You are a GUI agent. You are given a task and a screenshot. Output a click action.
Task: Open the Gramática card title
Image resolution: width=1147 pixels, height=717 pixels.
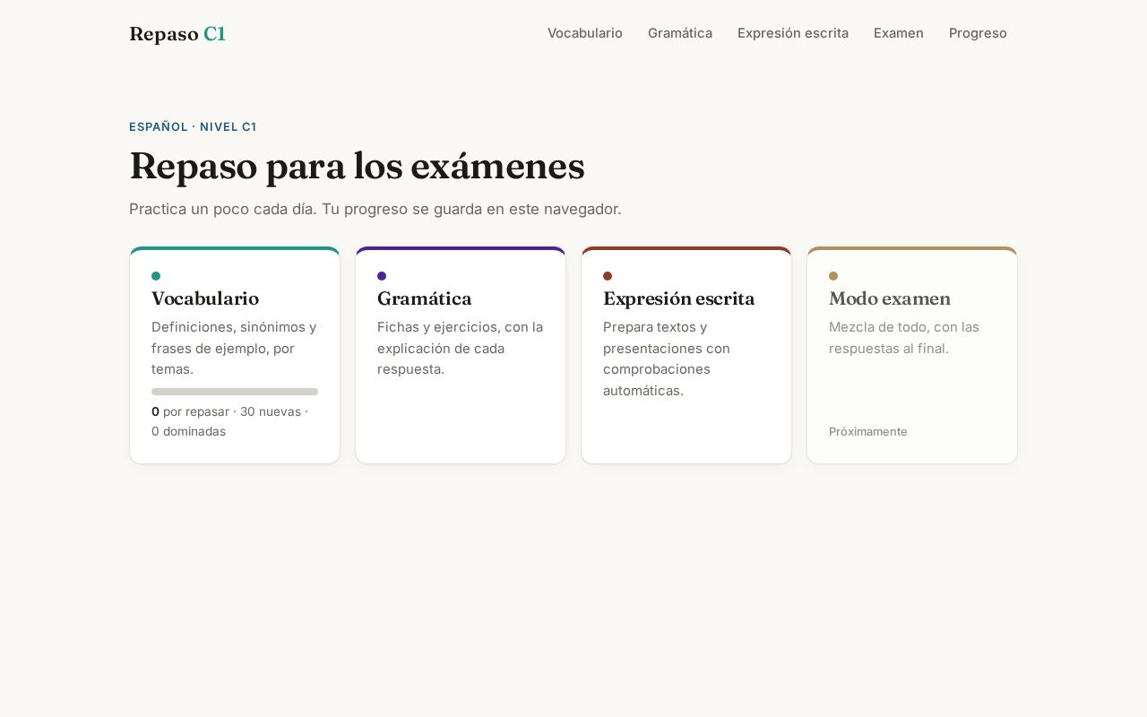[425, 298]
